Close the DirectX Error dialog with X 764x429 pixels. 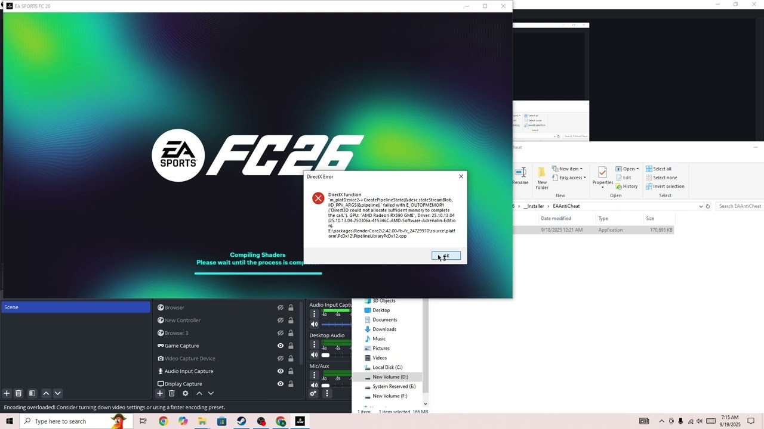[x=461, y=176]
